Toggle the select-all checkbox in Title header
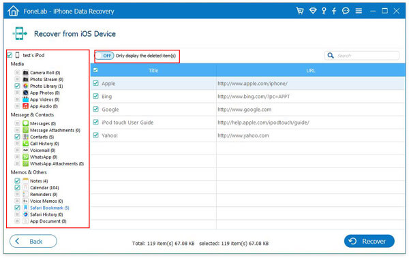Viewport: 409px width, 258px height. click(x=95, y=70)
